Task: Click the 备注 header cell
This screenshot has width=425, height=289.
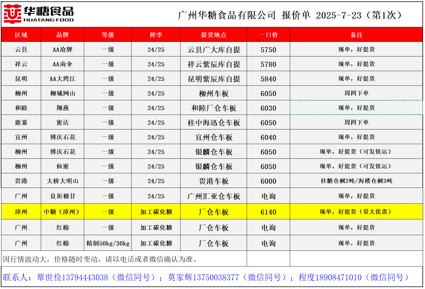Action: (356, 35)
